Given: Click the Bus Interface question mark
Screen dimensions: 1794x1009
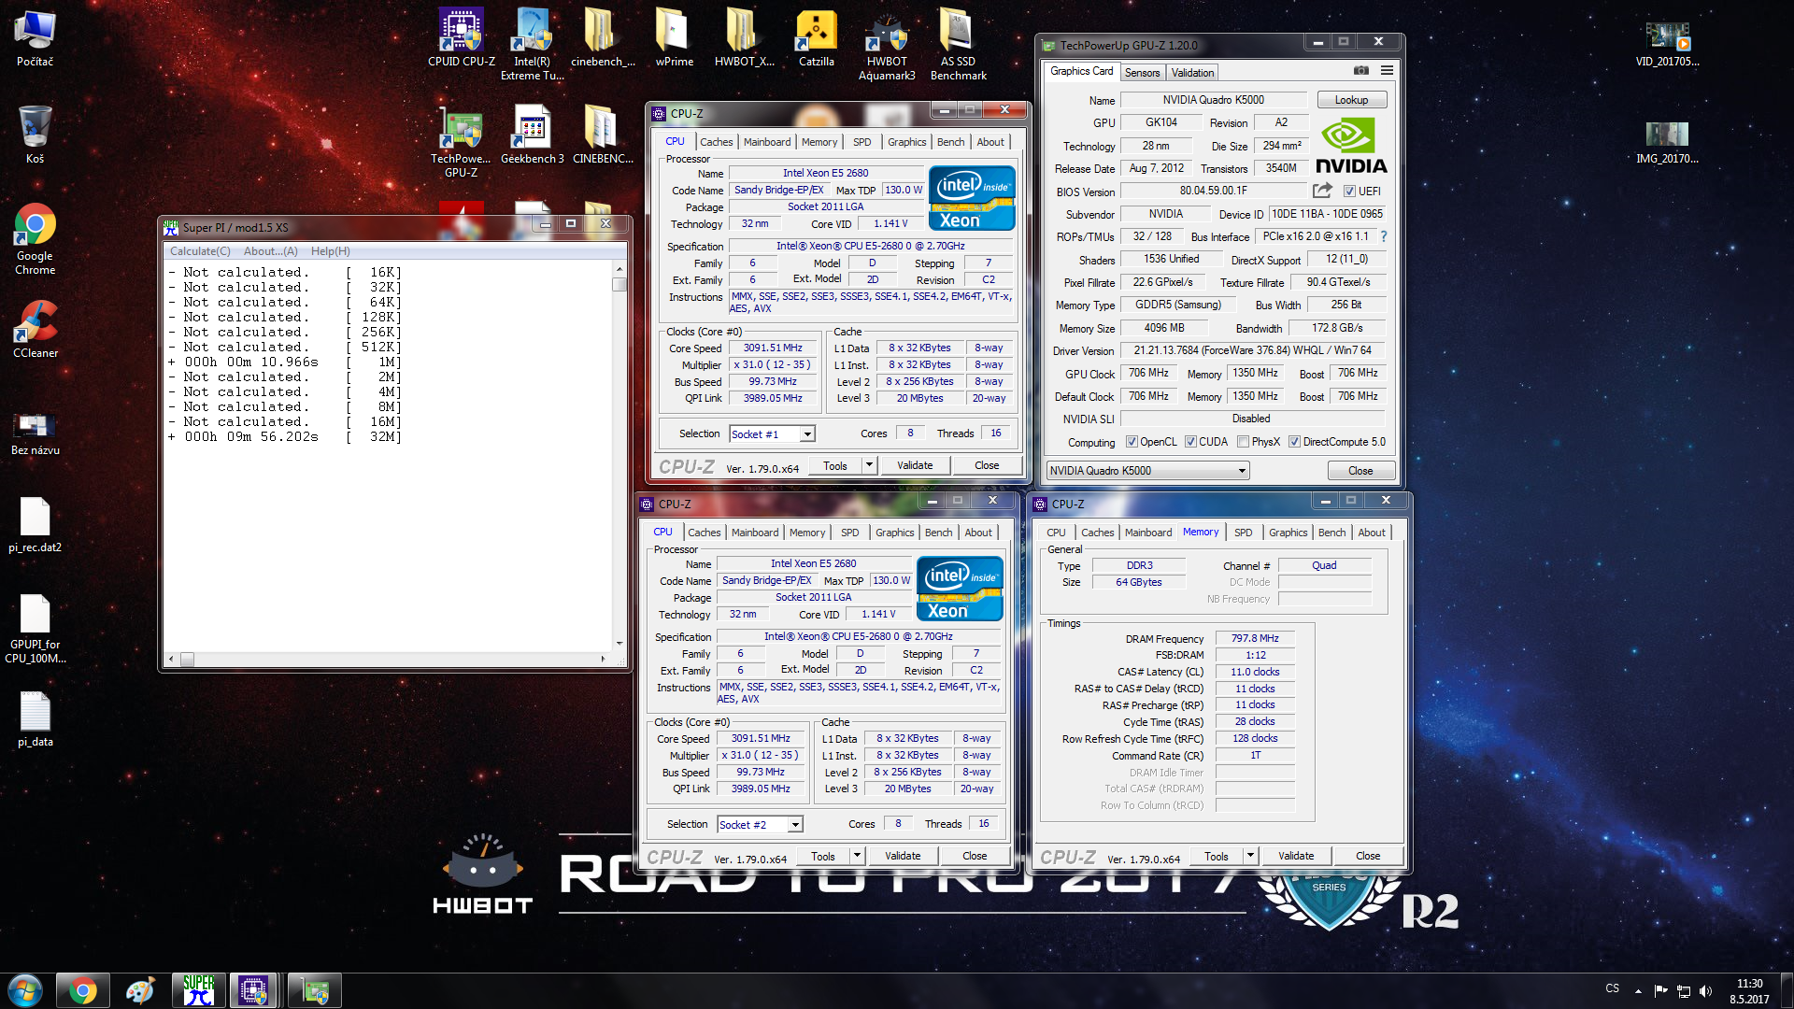Looking at the screenshot, I should (x=1384, y=236).
